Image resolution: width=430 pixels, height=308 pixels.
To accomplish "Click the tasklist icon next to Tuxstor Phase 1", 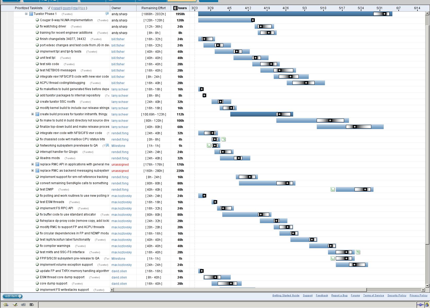I will (31, 14).
